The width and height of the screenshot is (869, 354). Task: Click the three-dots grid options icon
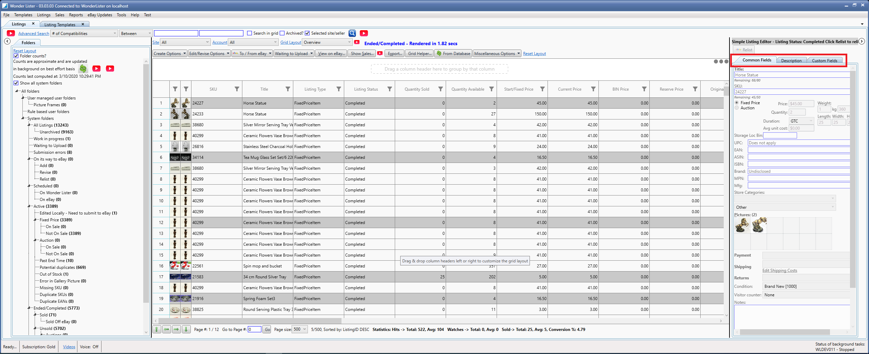pos(721,61)
